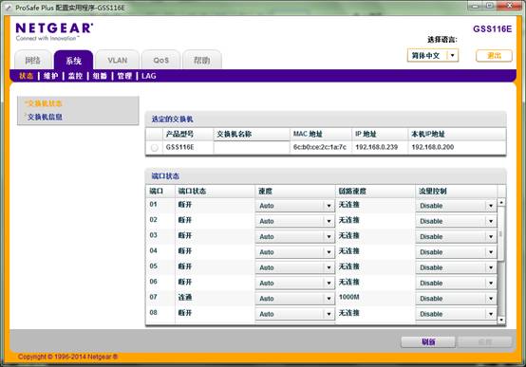Open speed dropdown for port 08
Screen dimensions: 526x367
coord(295,314)
